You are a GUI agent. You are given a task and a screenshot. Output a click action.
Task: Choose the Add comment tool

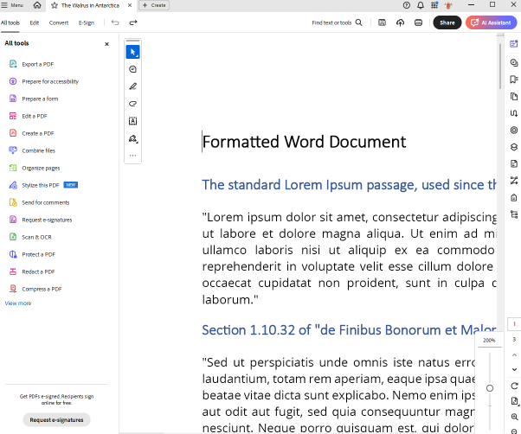coord(132,69)
